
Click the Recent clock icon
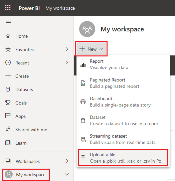8,62
